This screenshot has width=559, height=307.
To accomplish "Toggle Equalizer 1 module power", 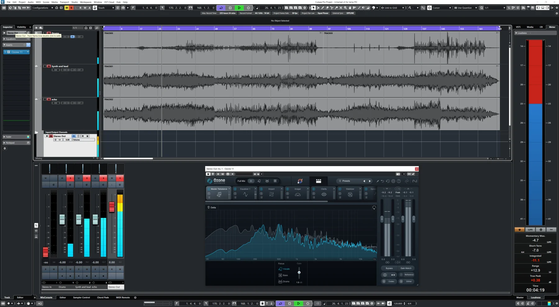I will click(x=235, y=189).
